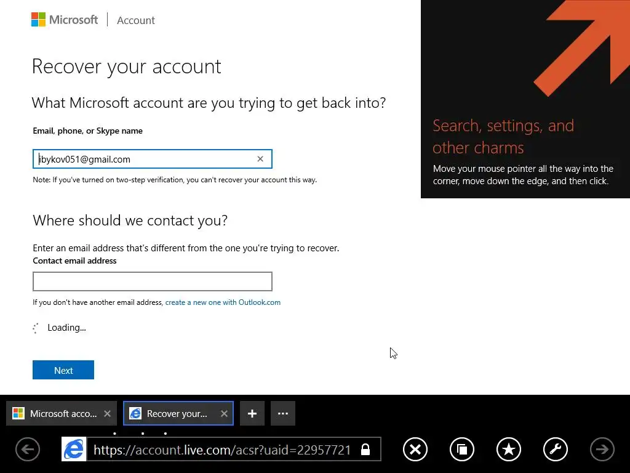
Task: Open Favorites with the star button
Action: pos(509,449)
